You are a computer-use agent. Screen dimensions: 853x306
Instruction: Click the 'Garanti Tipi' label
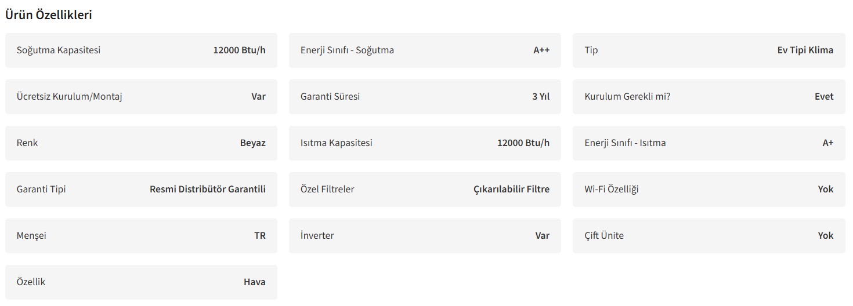41,190
